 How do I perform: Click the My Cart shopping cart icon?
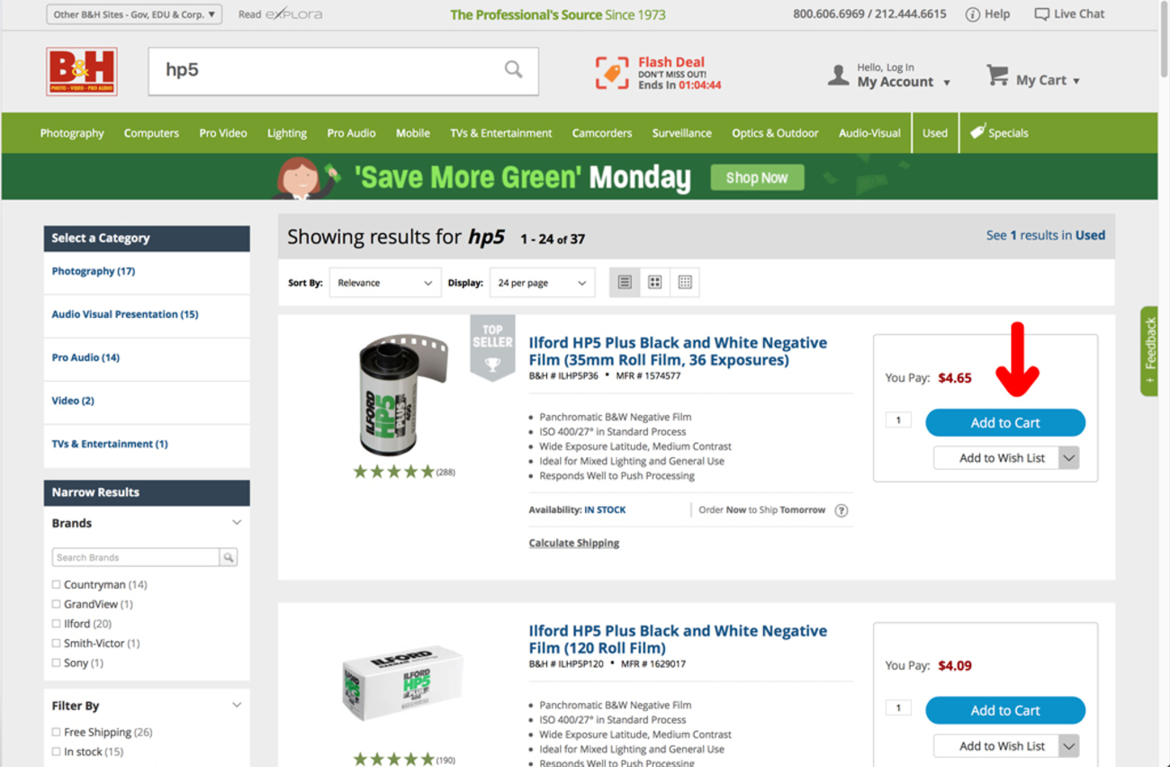point(997,76)
